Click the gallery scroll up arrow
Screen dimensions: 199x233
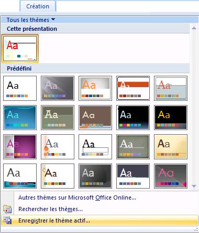click(194, 28)
